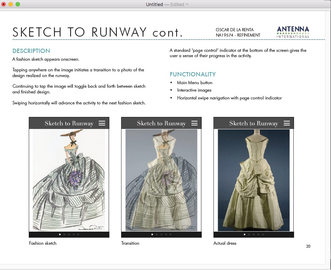The image size is (331, 270).
Task: Open hamburger menu on Fashion sketch mockup
Action: 102,123
